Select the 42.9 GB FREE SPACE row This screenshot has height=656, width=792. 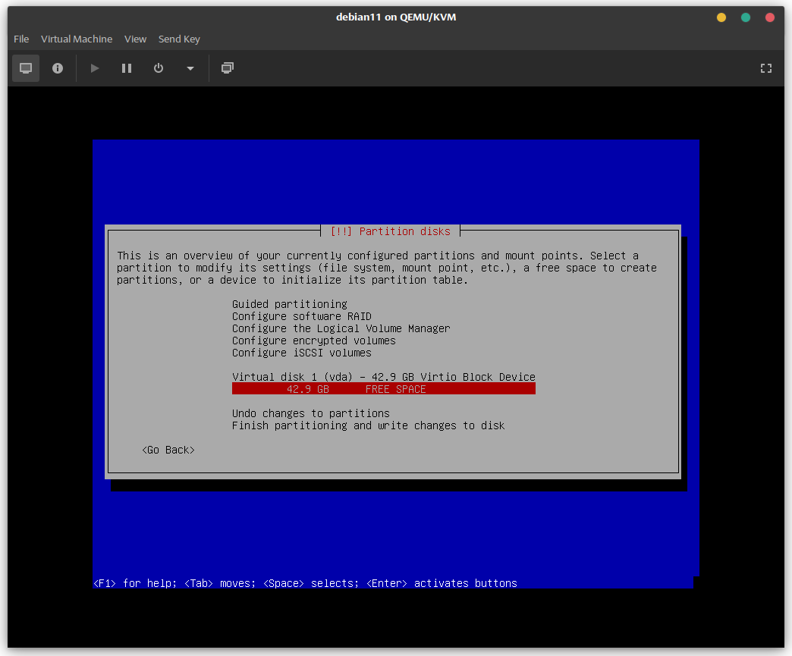[x=383, y=389]
